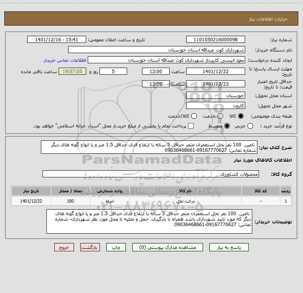Click the delivery province field خوزستان
The height and width of the screenshot is (293, 303).
[216, 95]
